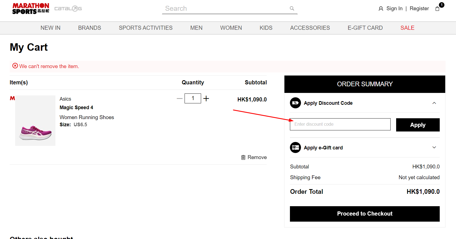Open the shopping bag cart icon

tap(437, 9)
